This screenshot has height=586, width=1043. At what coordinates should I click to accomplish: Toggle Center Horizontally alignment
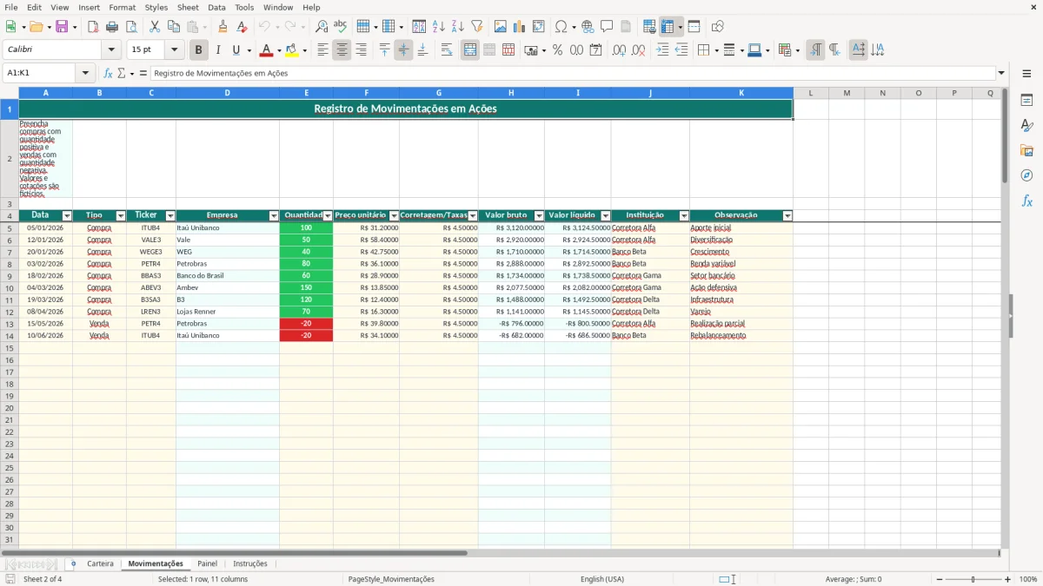342,50
